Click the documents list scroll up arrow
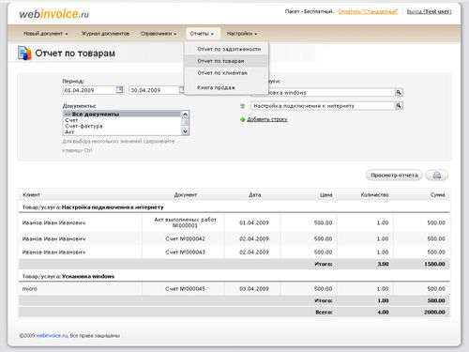The image size is (469, 352). click(x=185, y=114)
